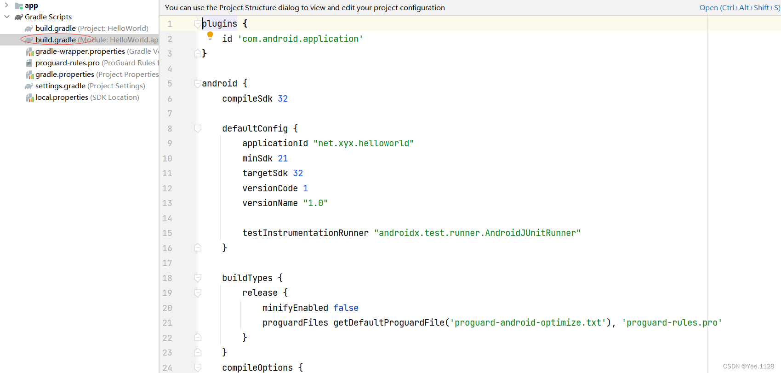Click the compileOptions keyword
Screen dimensions: 781x373
pyautogui.click(x=257, y=367)
